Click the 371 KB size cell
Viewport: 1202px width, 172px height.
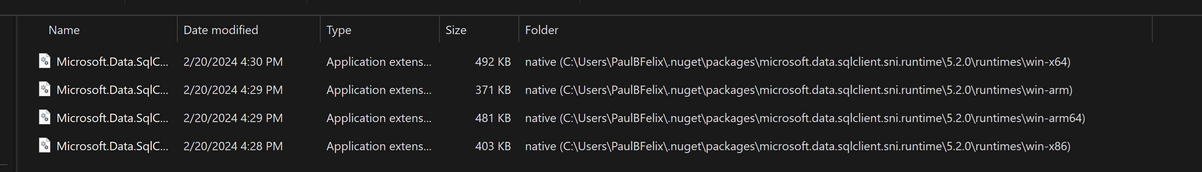(x=492, y=90)
